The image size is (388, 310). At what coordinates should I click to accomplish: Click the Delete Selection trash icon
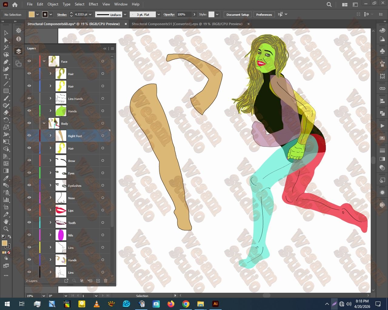(x=105, y=281)
